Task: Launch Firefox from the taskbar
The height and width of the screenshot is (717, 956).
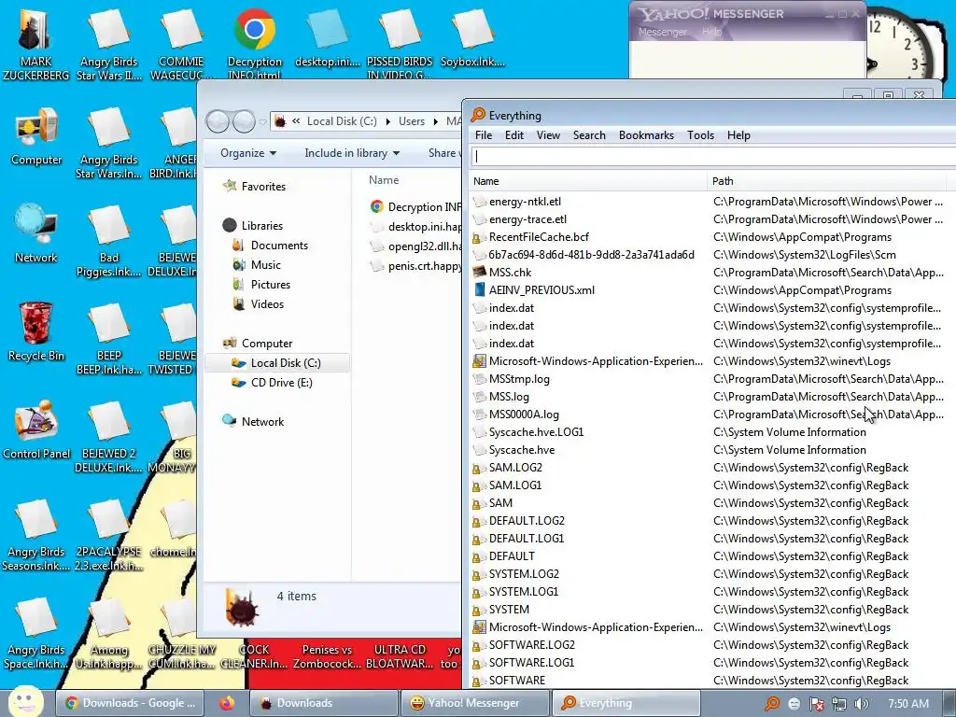Action: [227, 703]
